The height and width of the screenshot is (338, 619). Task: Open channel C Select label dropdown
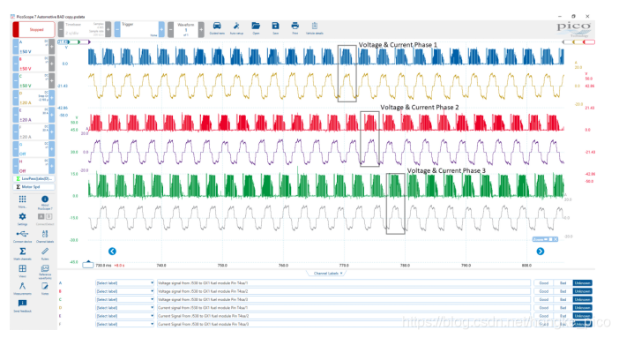[x=124, y=300]
